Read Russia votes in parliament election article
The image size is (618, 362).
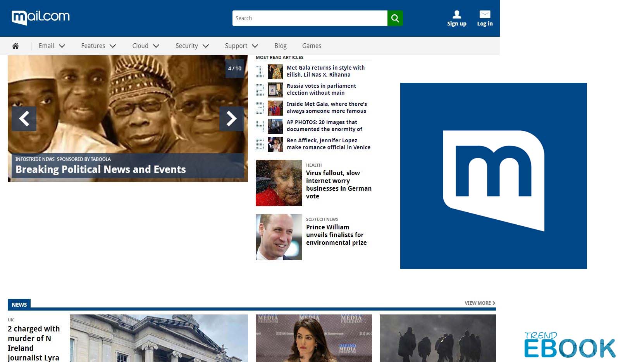(x=321, y=89)
